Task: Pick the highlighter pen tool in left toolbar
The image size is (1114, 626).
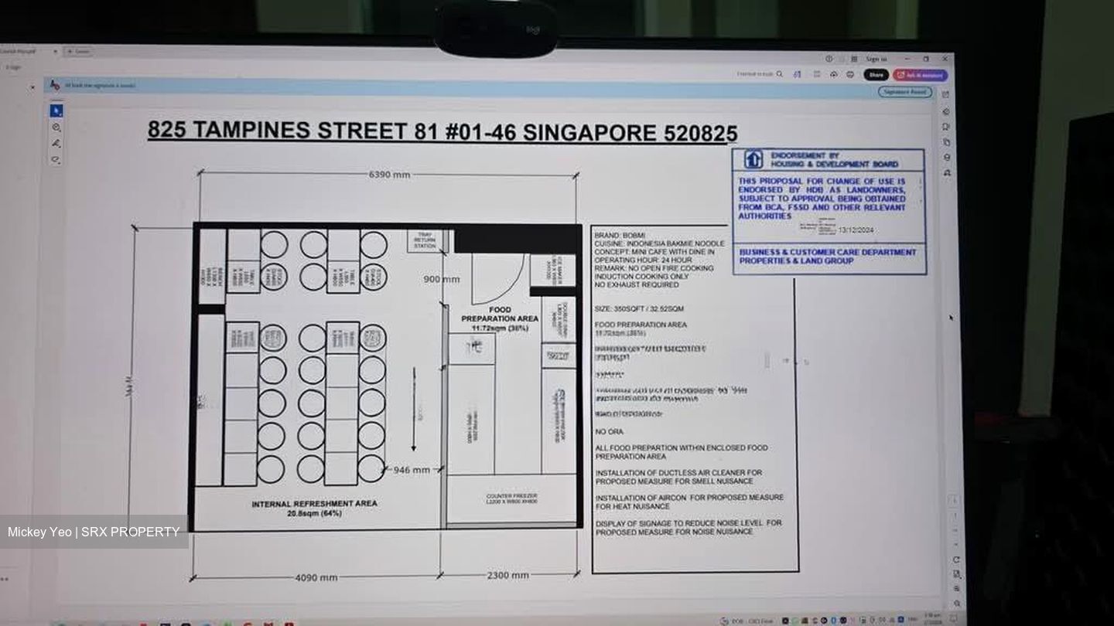Action: coord(56,144)
